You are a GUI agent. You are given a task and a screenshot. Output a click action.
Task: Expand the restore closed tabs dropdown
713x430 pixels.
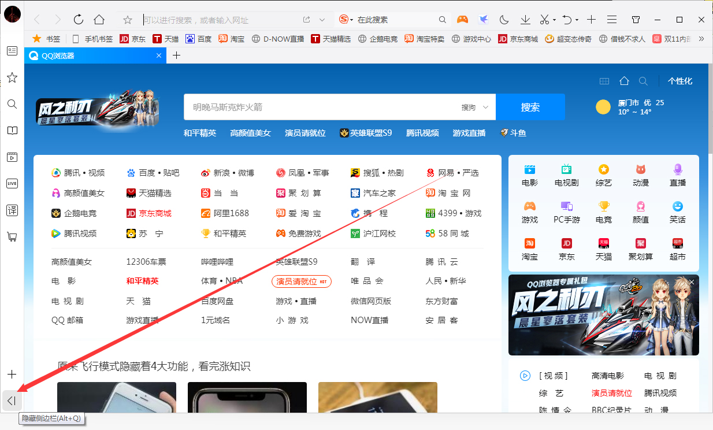(x=577, y=20)
